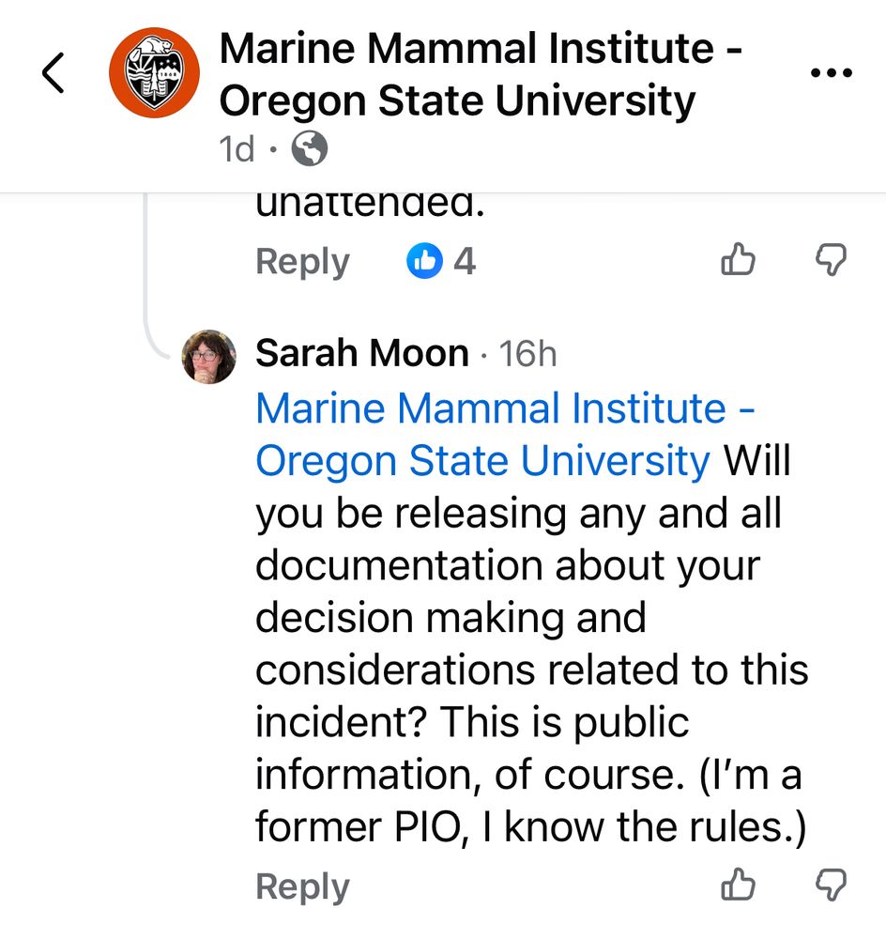This screenshot has width=886, height=939.
Task: Open the three-dot options menu
Action: [832, 70]
